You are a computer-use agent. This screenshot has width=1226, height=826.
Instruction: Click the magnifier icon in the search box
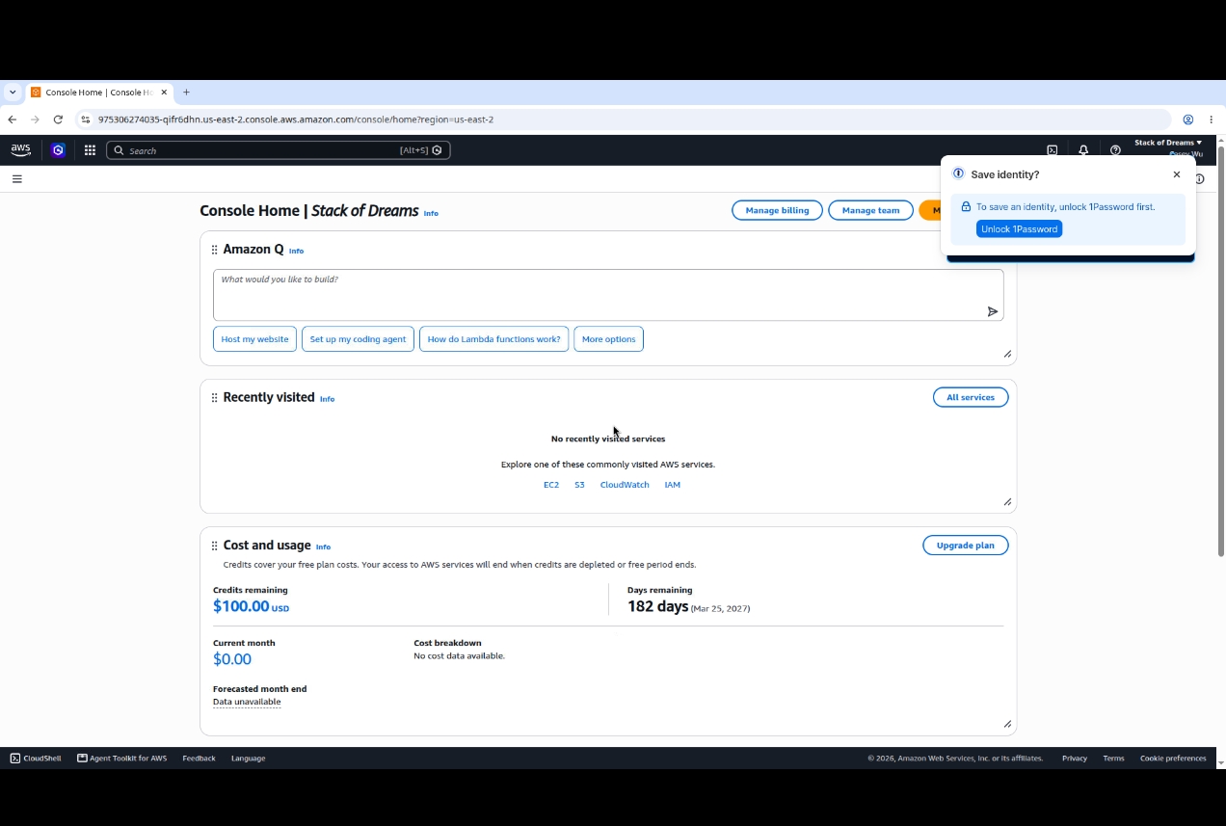point(119,150)
